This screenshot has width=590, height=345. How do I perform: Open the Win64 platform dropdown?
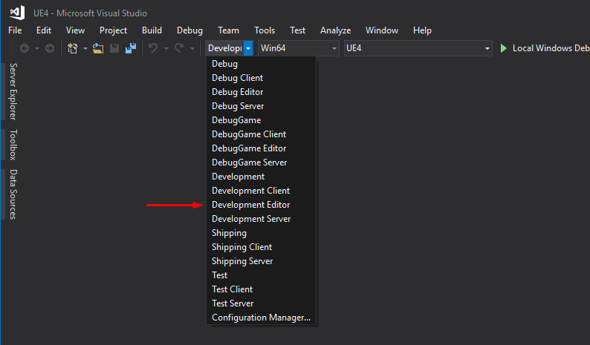299,48
